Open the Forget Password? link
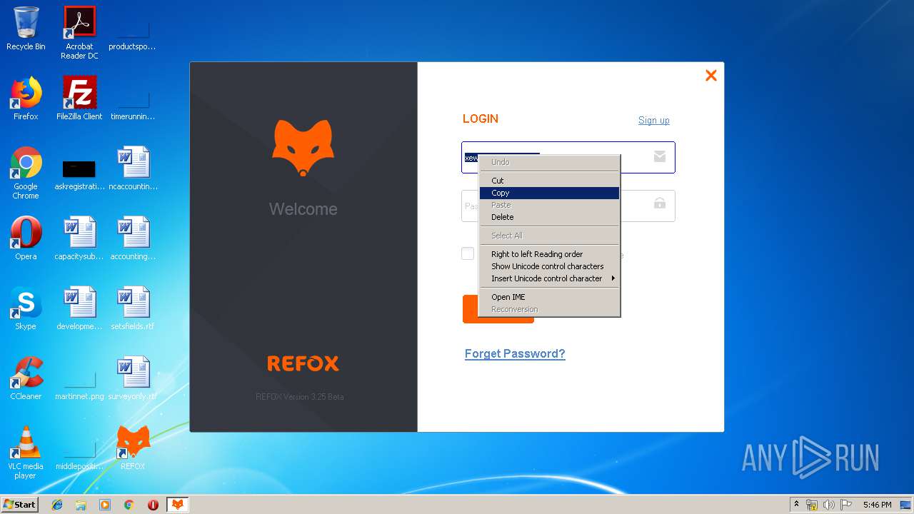 515,353
